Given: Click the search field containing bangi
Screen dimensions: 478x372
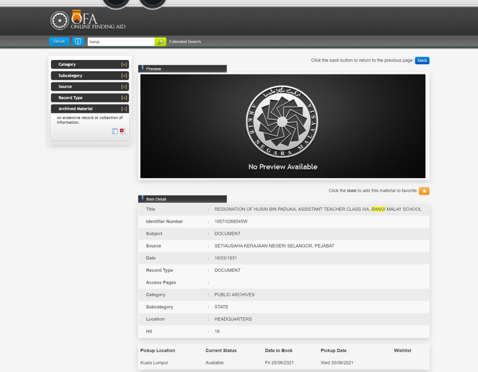Looking at the screenshot, I should (121, 42).
